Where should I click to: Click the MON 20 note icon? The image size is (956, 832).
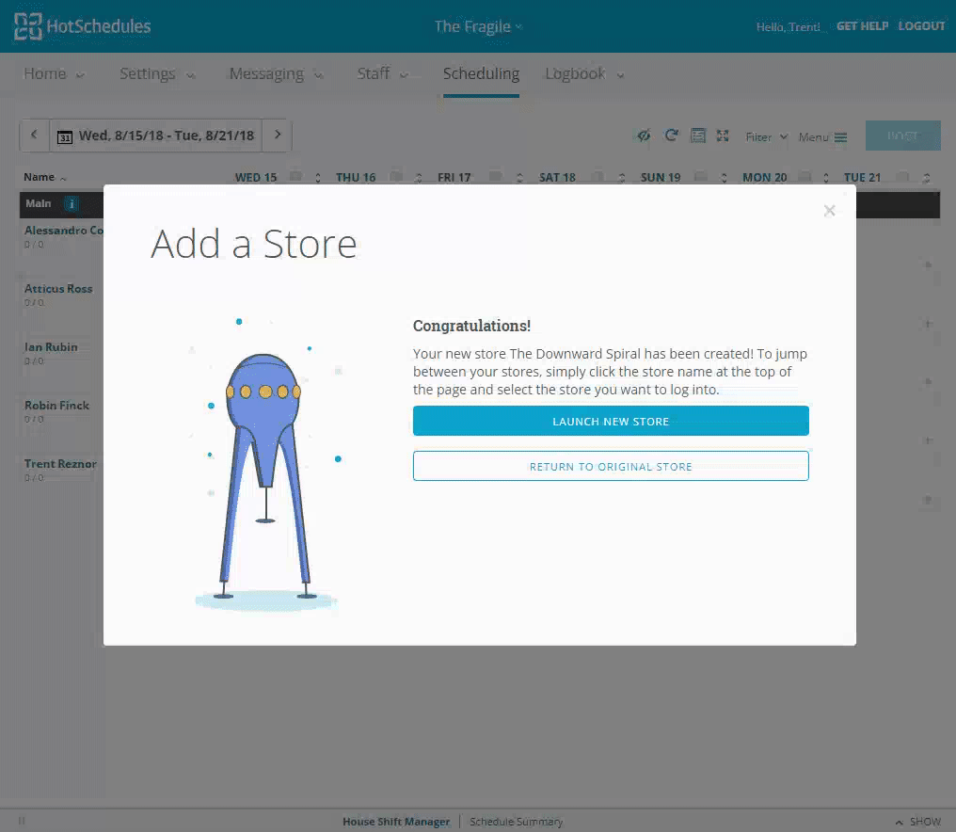805,177
